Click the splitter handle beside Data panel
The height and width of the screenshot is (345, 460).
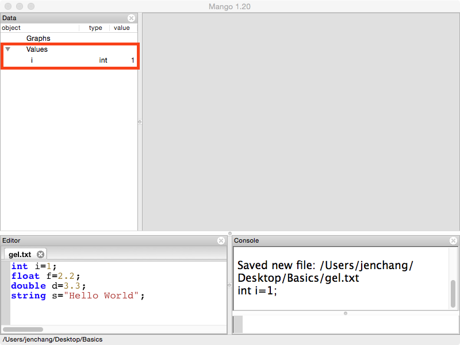[140, 122]
